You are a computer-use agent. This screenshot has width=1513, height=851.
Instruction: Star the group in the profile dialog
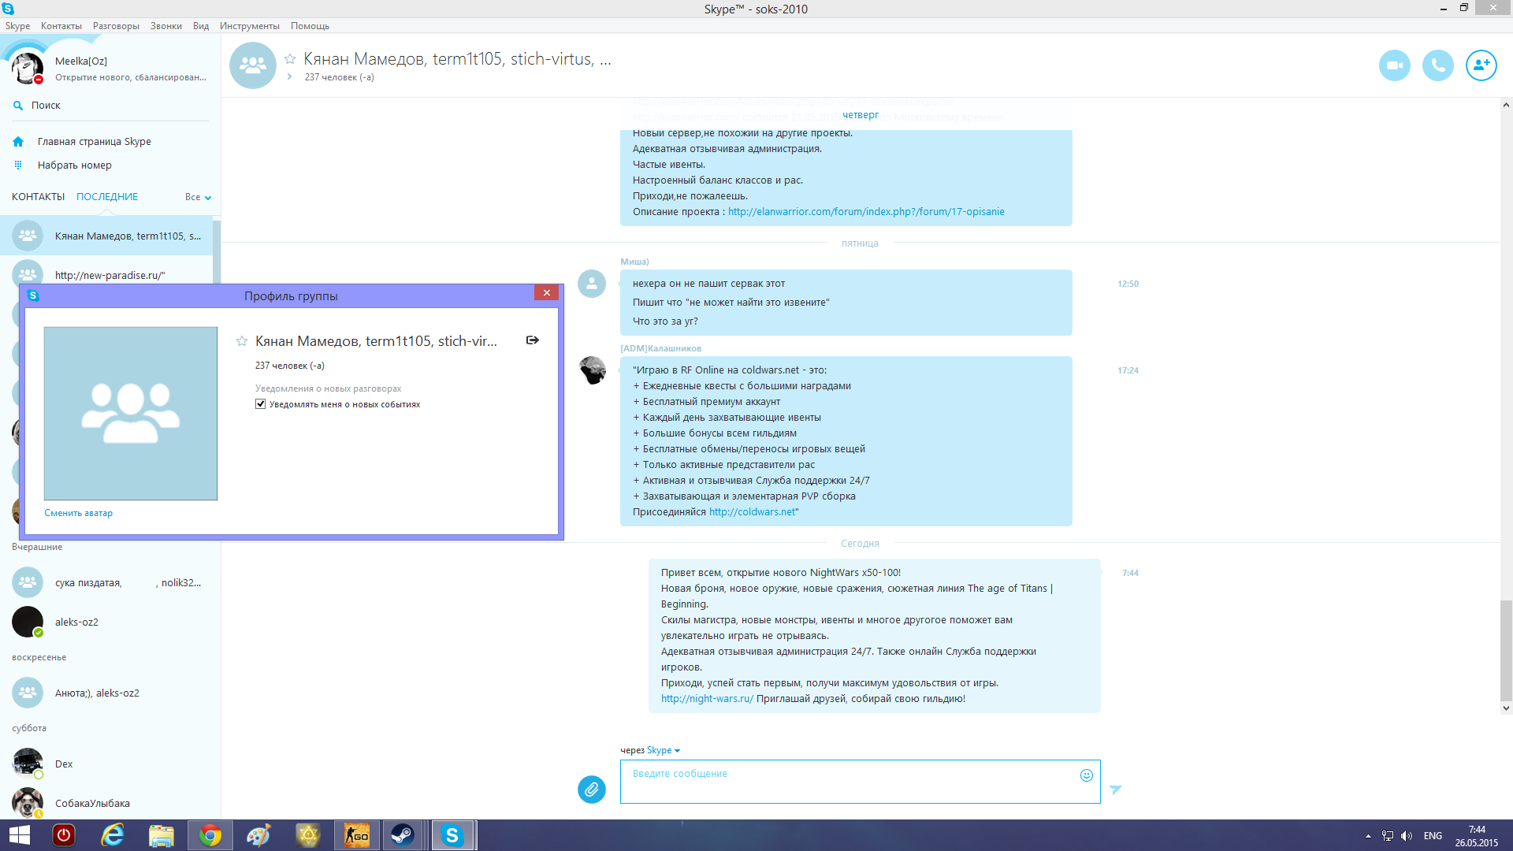coord(242,341)
